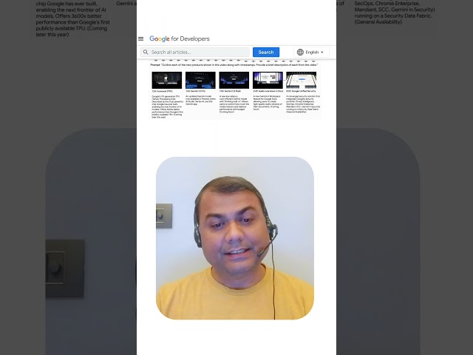Select the magnifying glass search icon
This screenshot has width=473, height=355.
(146, 53)
